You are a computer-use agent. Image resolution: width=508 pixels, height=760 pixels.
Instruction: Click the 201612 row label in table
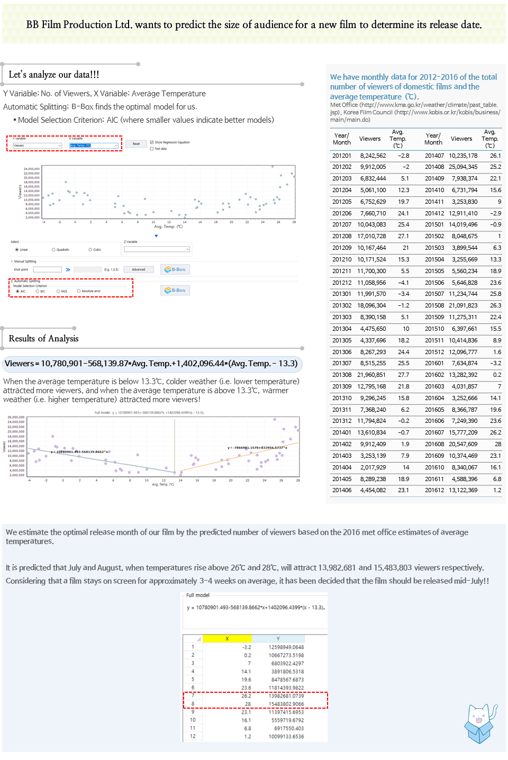pyautogui.click(x=434, y=490)
